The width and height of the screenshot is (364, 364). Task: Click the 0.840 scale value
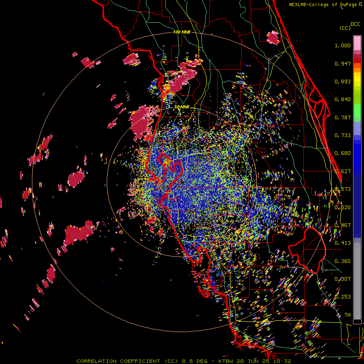tap(343, 99)
